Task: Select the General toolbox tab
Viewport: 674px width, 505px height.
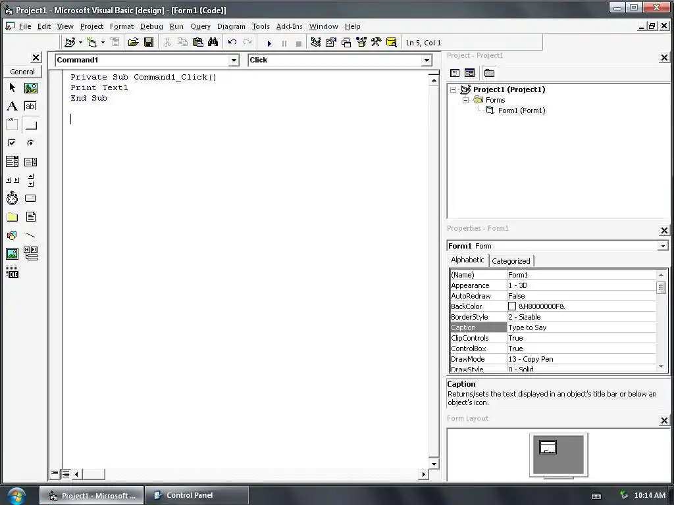Action: (22, 72)
